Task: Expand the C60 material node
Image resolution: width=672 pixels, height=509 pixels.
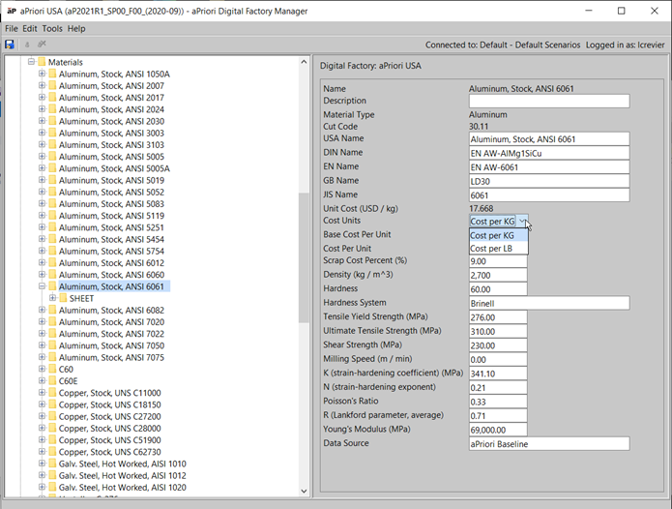Action: click(x=42, y=369)
